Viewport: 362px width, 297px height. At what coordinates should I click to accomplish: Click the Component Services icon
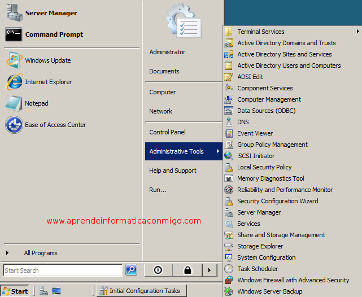229,88
